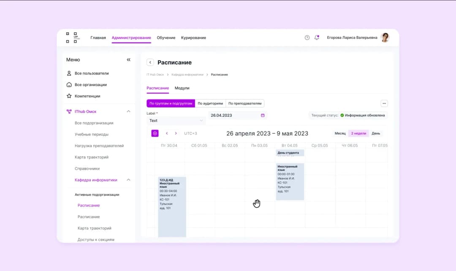Click the user avatar photo
The width and height of the screenshot is (456, 271).
[385, 38]
